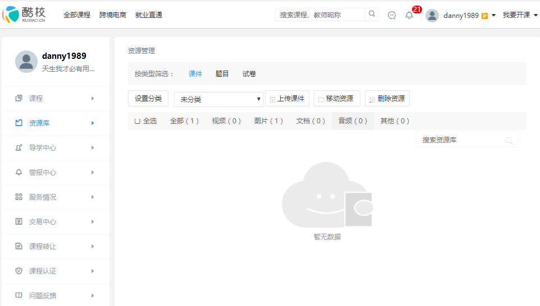
Task: Click the orange badge next to danny1989
Action: point(484,16)
